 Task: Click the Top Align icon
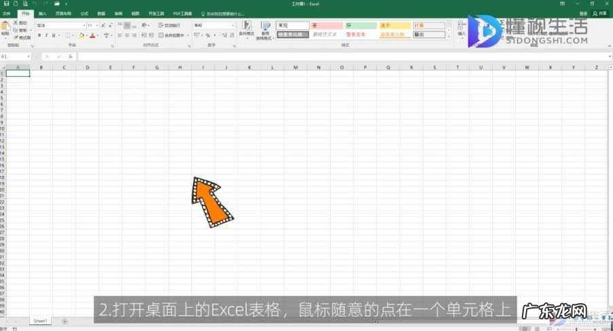click(120, 25)
